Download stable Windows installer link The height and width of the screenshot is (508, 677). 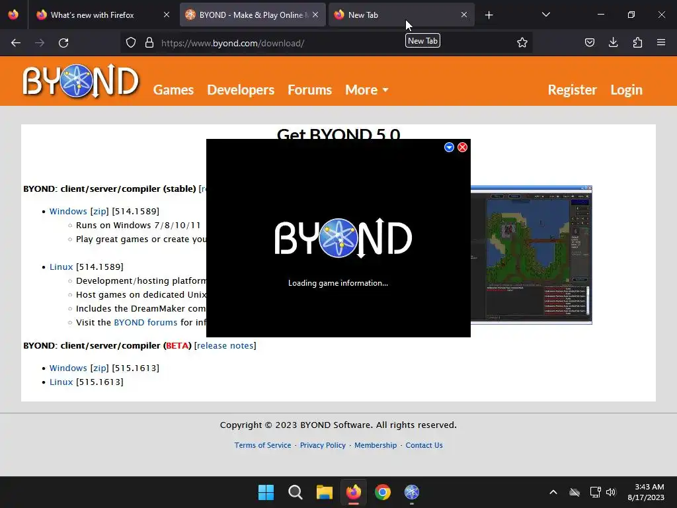[68, 211]
